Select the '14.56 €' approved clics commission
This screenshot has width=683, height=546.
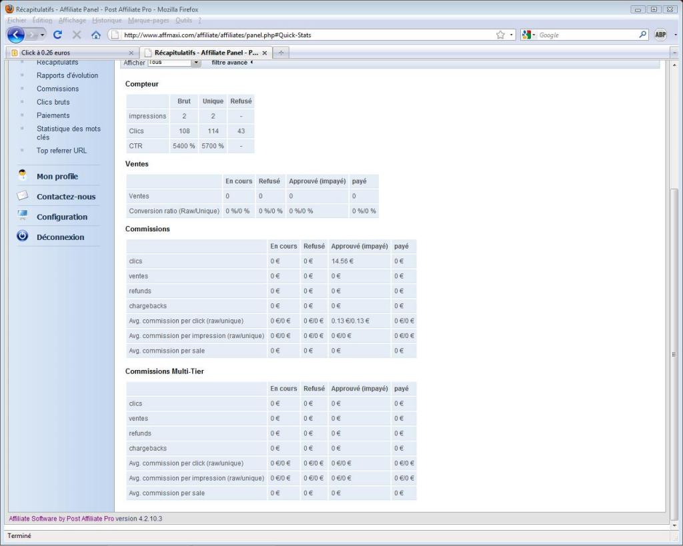(x=342, y=261)
